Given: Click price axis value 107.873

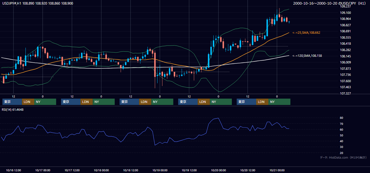Looking at the screenshot, I should click(x=346, y=69).
